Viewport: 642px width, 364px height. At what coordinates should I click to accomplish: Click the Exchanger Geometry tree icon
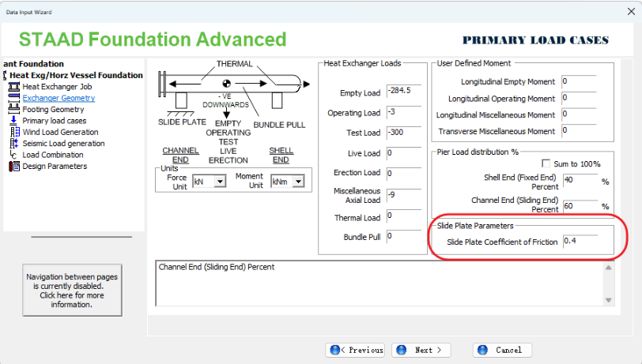click(14, 98)
